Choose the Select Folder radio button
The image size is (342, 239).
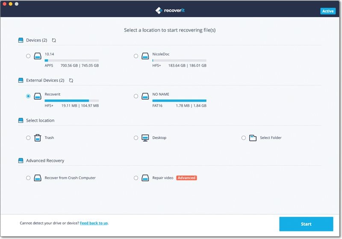244,138
